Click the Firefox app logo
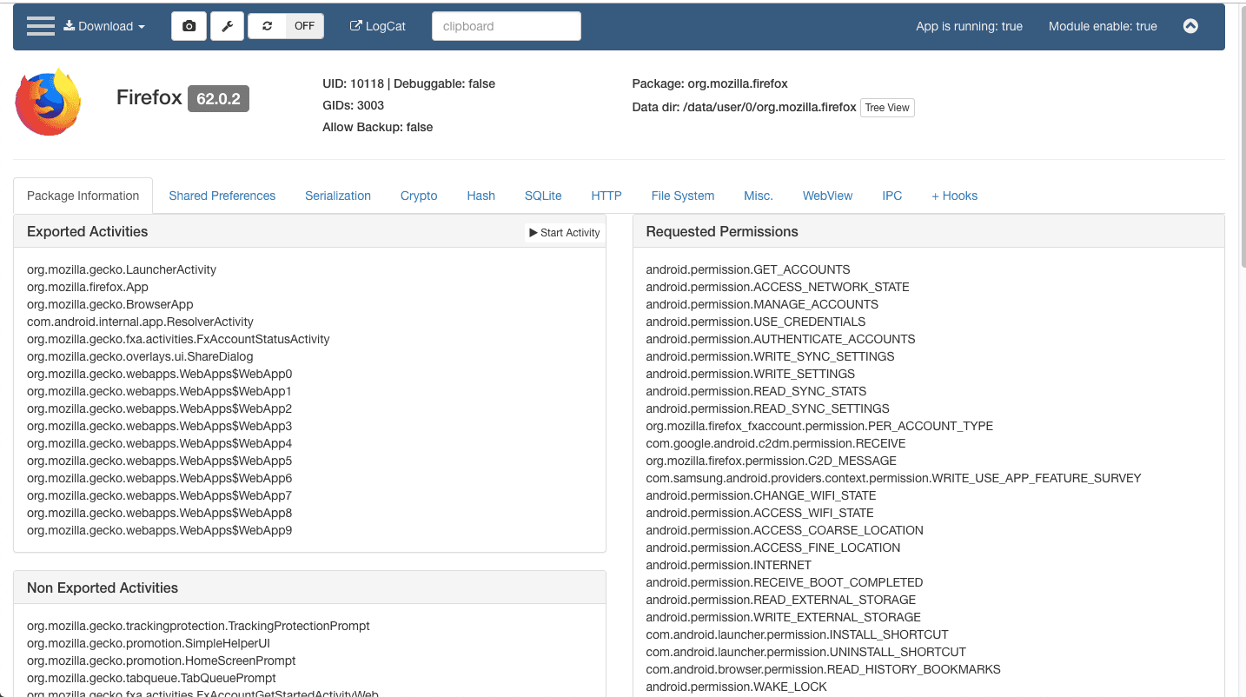 (49, 103)
